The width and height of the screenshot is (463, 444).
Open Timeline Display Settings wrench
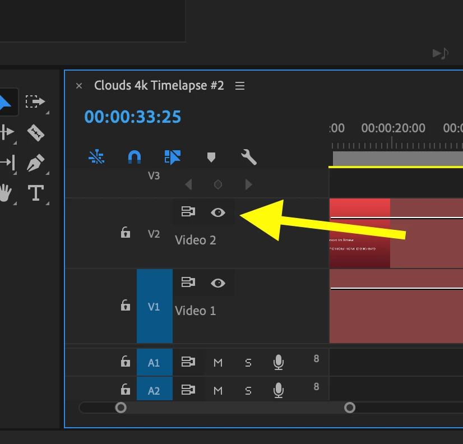pos(249,157)
